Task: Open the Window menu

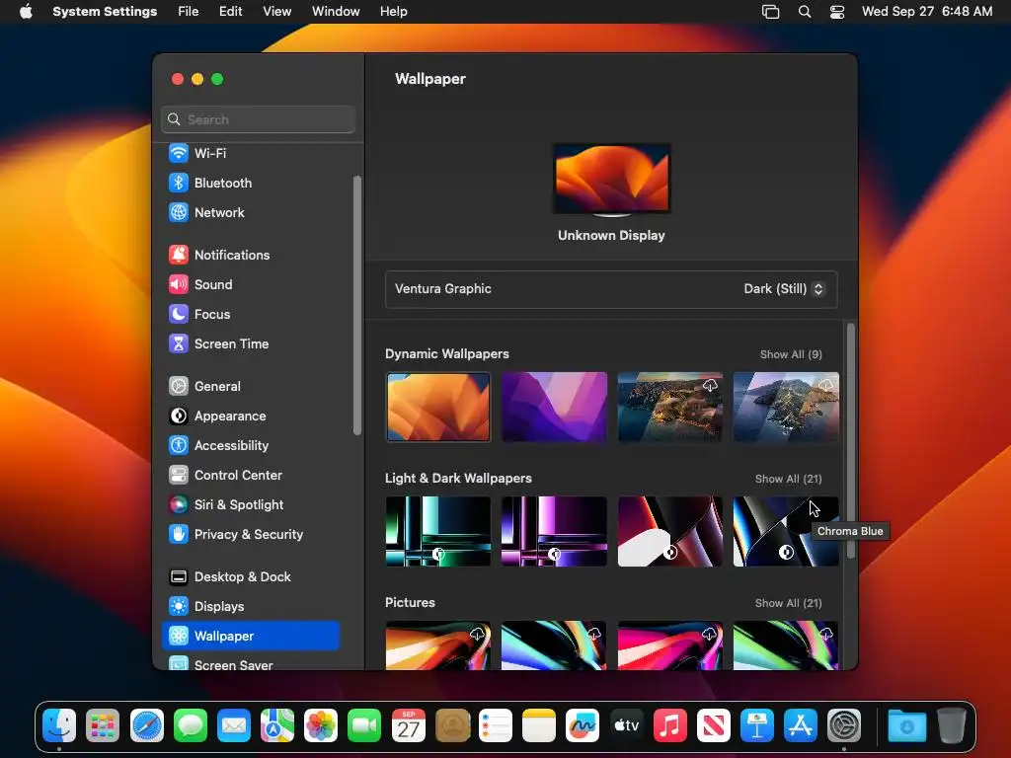Action: 336,12
